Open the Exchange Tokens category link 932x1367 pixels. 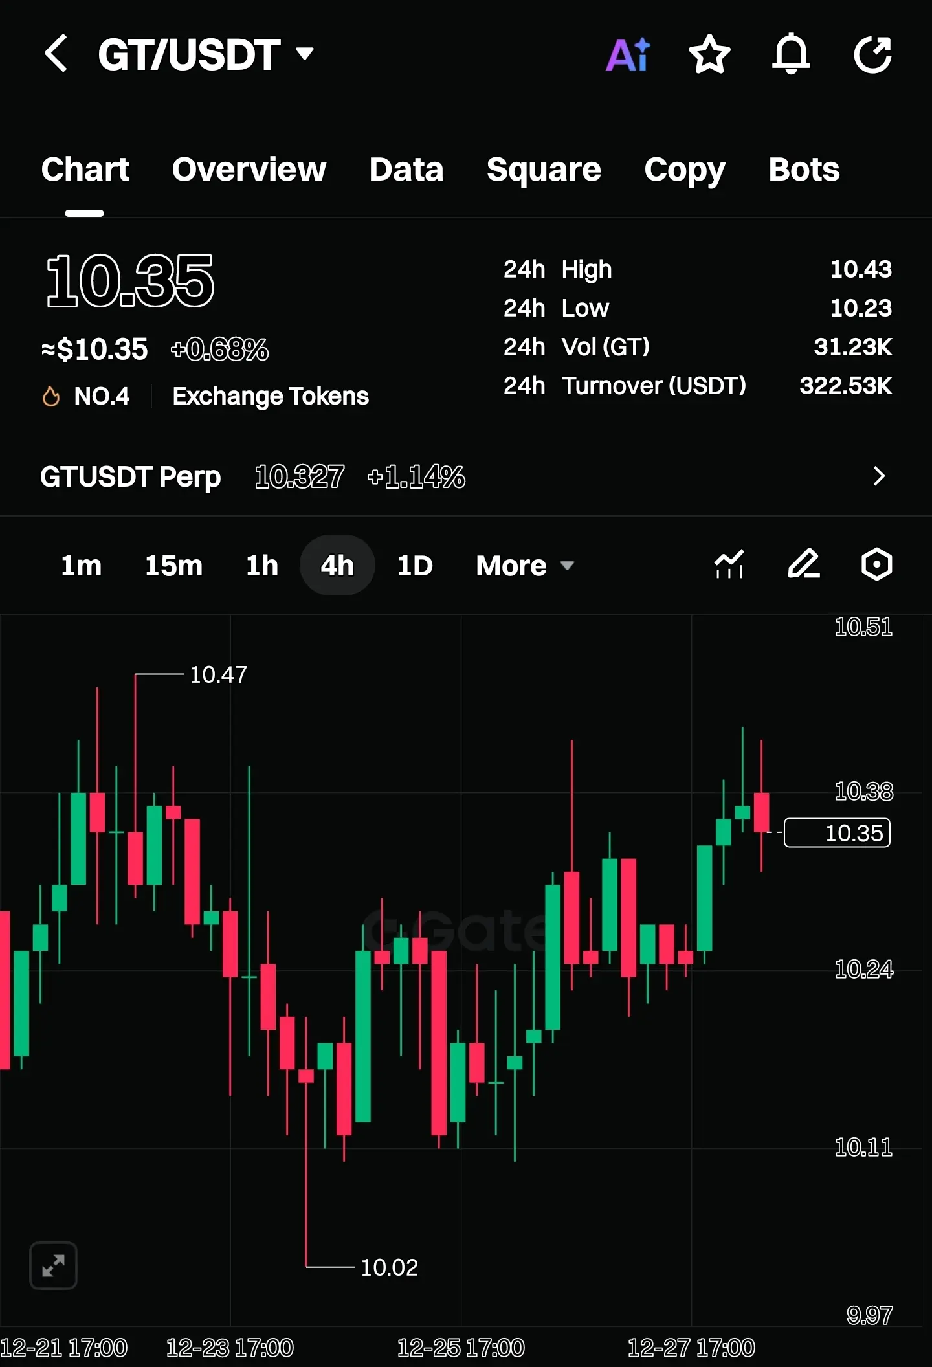pyautogui.click(x=271, y=396)
